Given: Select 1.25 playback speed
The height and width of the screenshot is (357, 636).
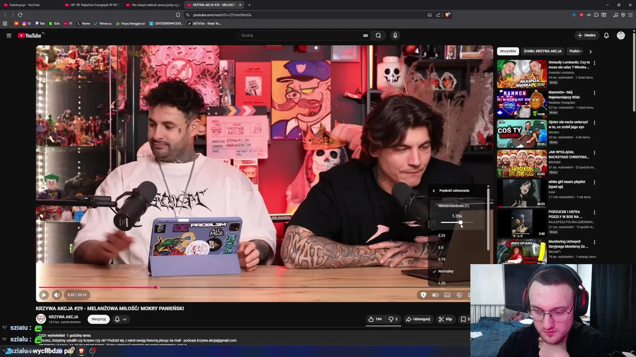Looking at the screenshot, I should pyautogui.click(x=442, y=283).
